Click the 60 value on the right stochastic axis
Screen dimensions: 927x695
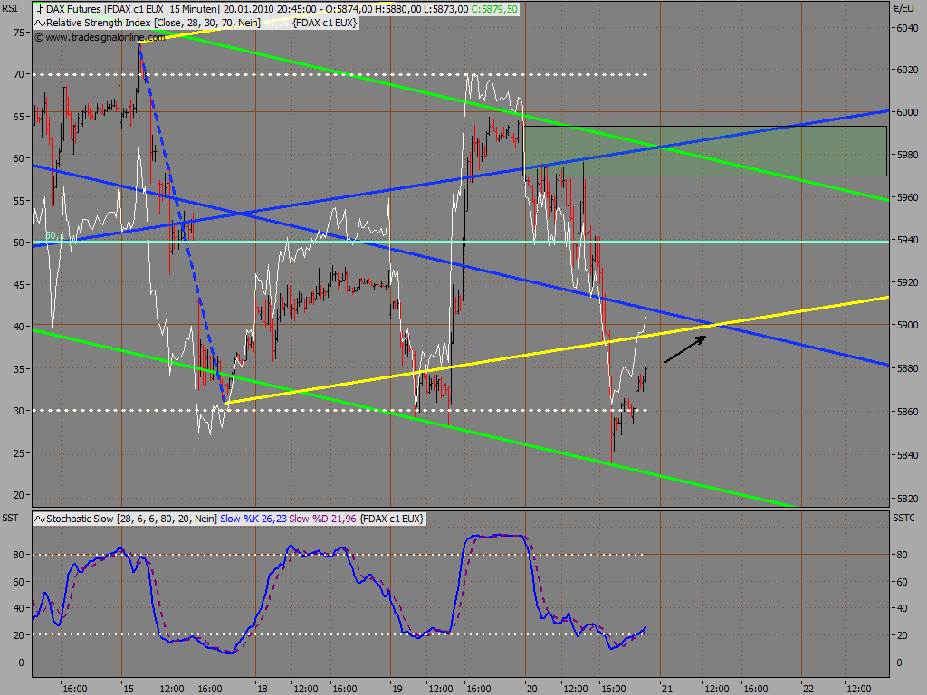[903, 582]
